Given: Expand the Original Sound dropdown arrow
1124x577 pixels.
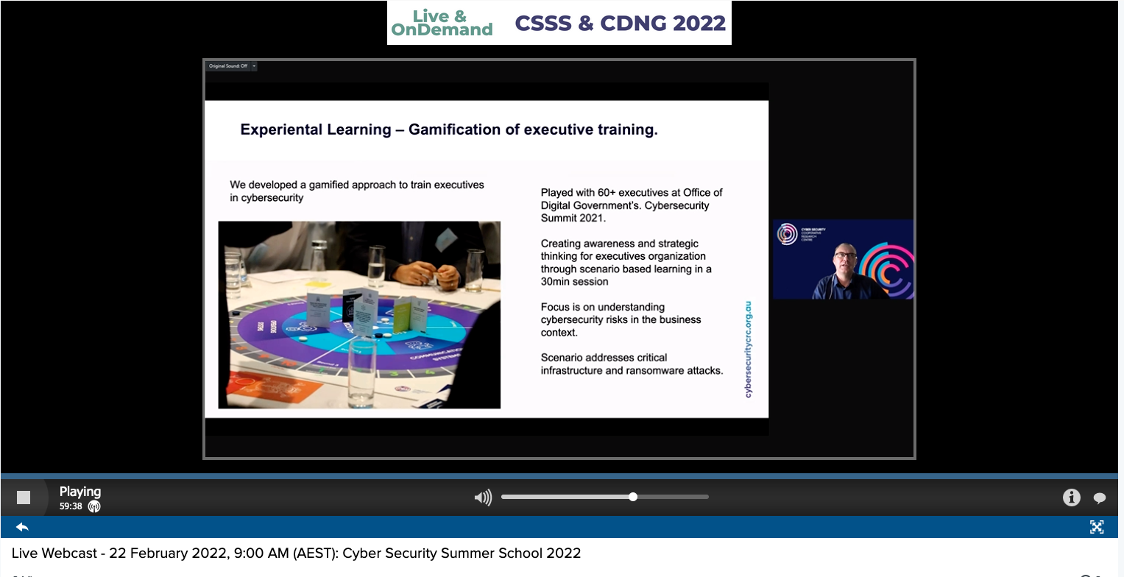Looking at the screenshot, I should click(x=254, y=66).
